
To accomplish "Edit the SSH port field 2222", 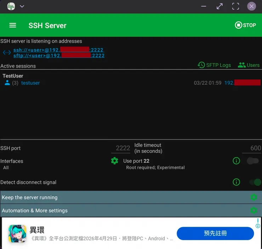I will click(x=121, y=148).
